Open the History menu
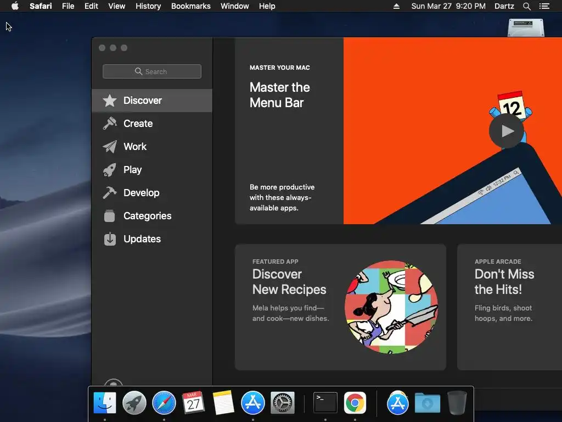562x422 pixels. [148, 6]
